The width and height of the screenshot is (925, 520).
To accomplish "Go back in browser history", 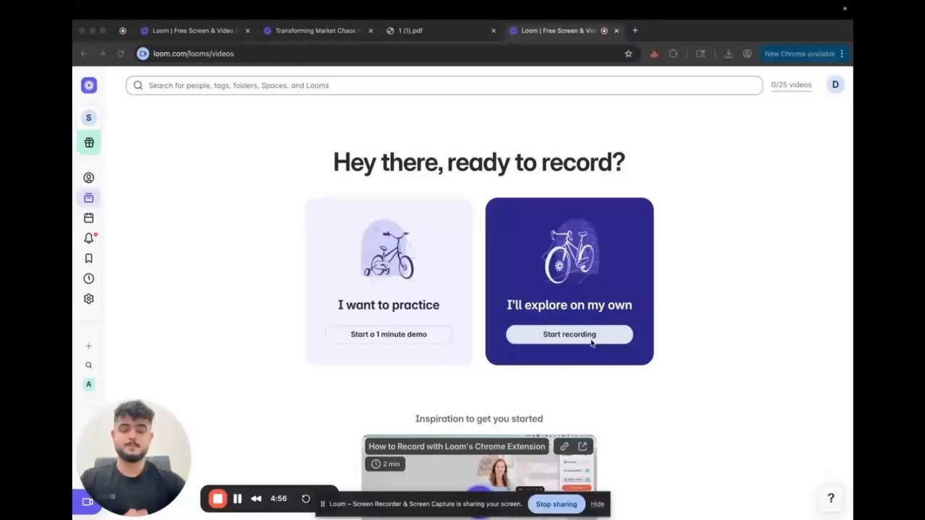I will click(84, 53).
